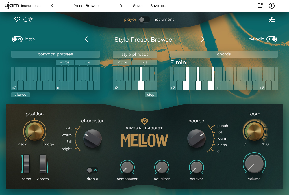
Task: Open the chords section
Action: click(224, 54)
